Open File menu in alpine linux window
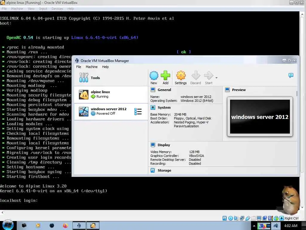 pos(4,9)
